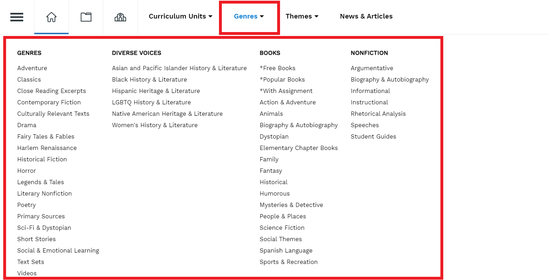This screenshot has width=549, height=280.
Task: Open Biography & Autobiography under Nonfiction
Action: point(390,79)
